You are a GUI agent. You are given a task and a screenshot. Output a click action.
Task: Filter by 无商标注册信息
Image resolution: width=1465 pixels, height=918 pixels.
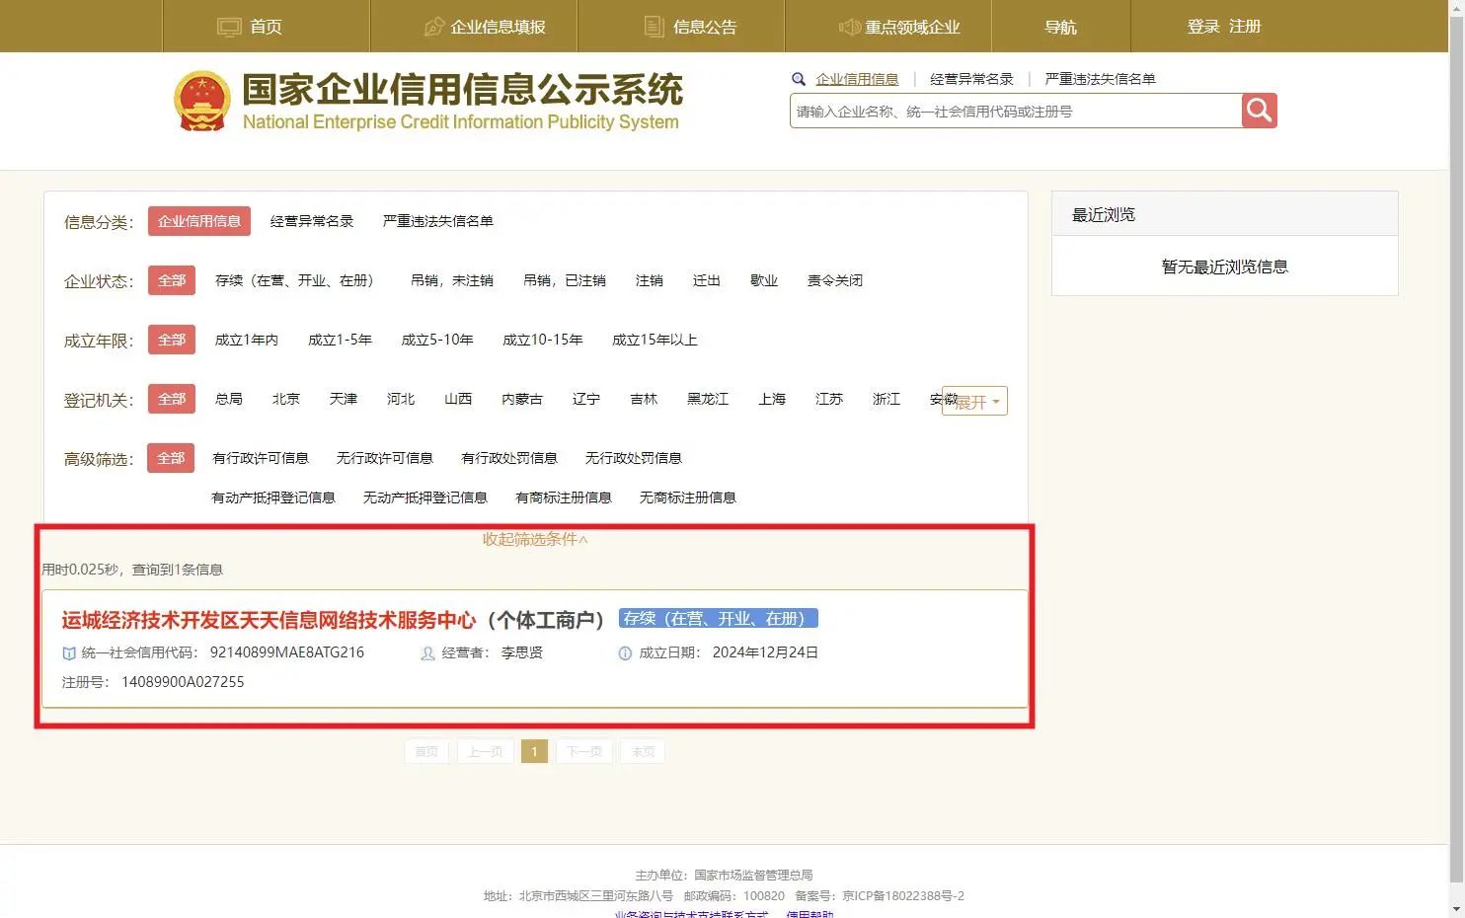[688, 497]
